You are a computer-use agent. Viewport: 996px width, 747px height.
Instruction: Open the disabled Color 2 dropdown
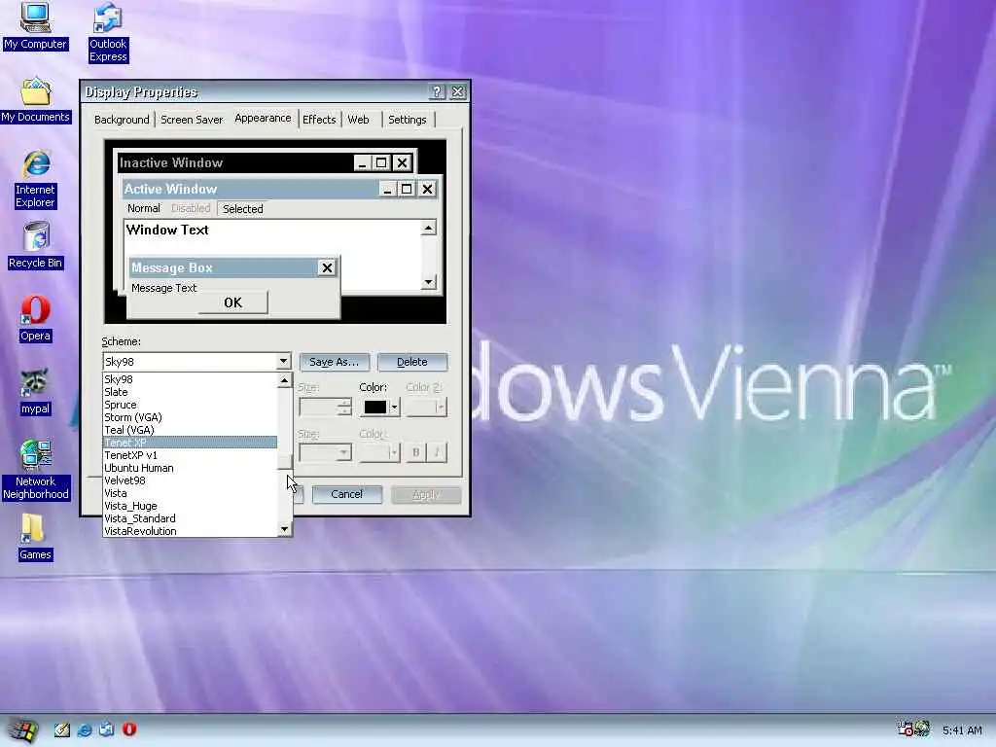tap(426, 408)
